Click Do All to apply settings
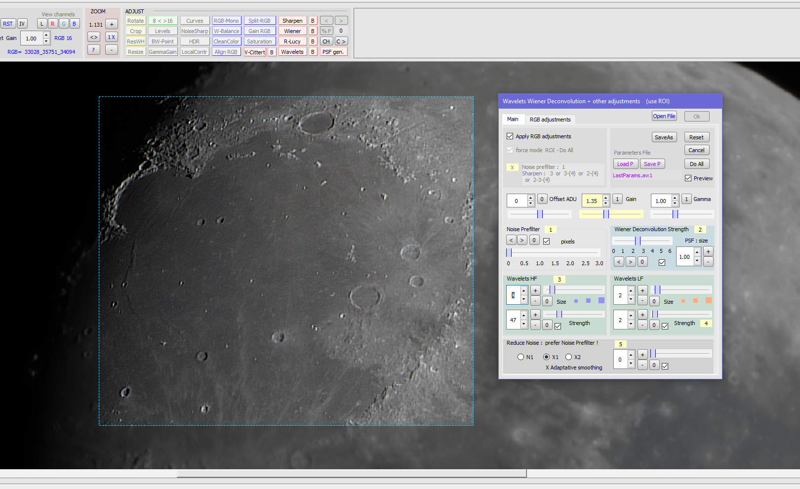 697,163
